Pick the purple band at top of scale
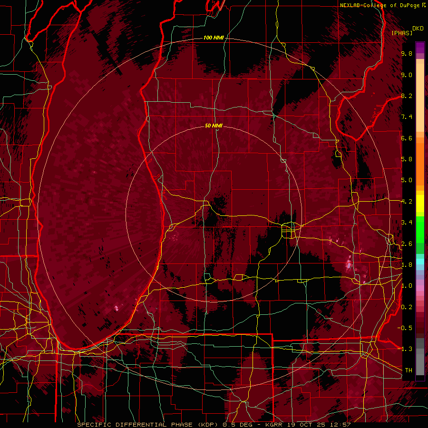This screenshot has width=428, height=428. point(420,48)
